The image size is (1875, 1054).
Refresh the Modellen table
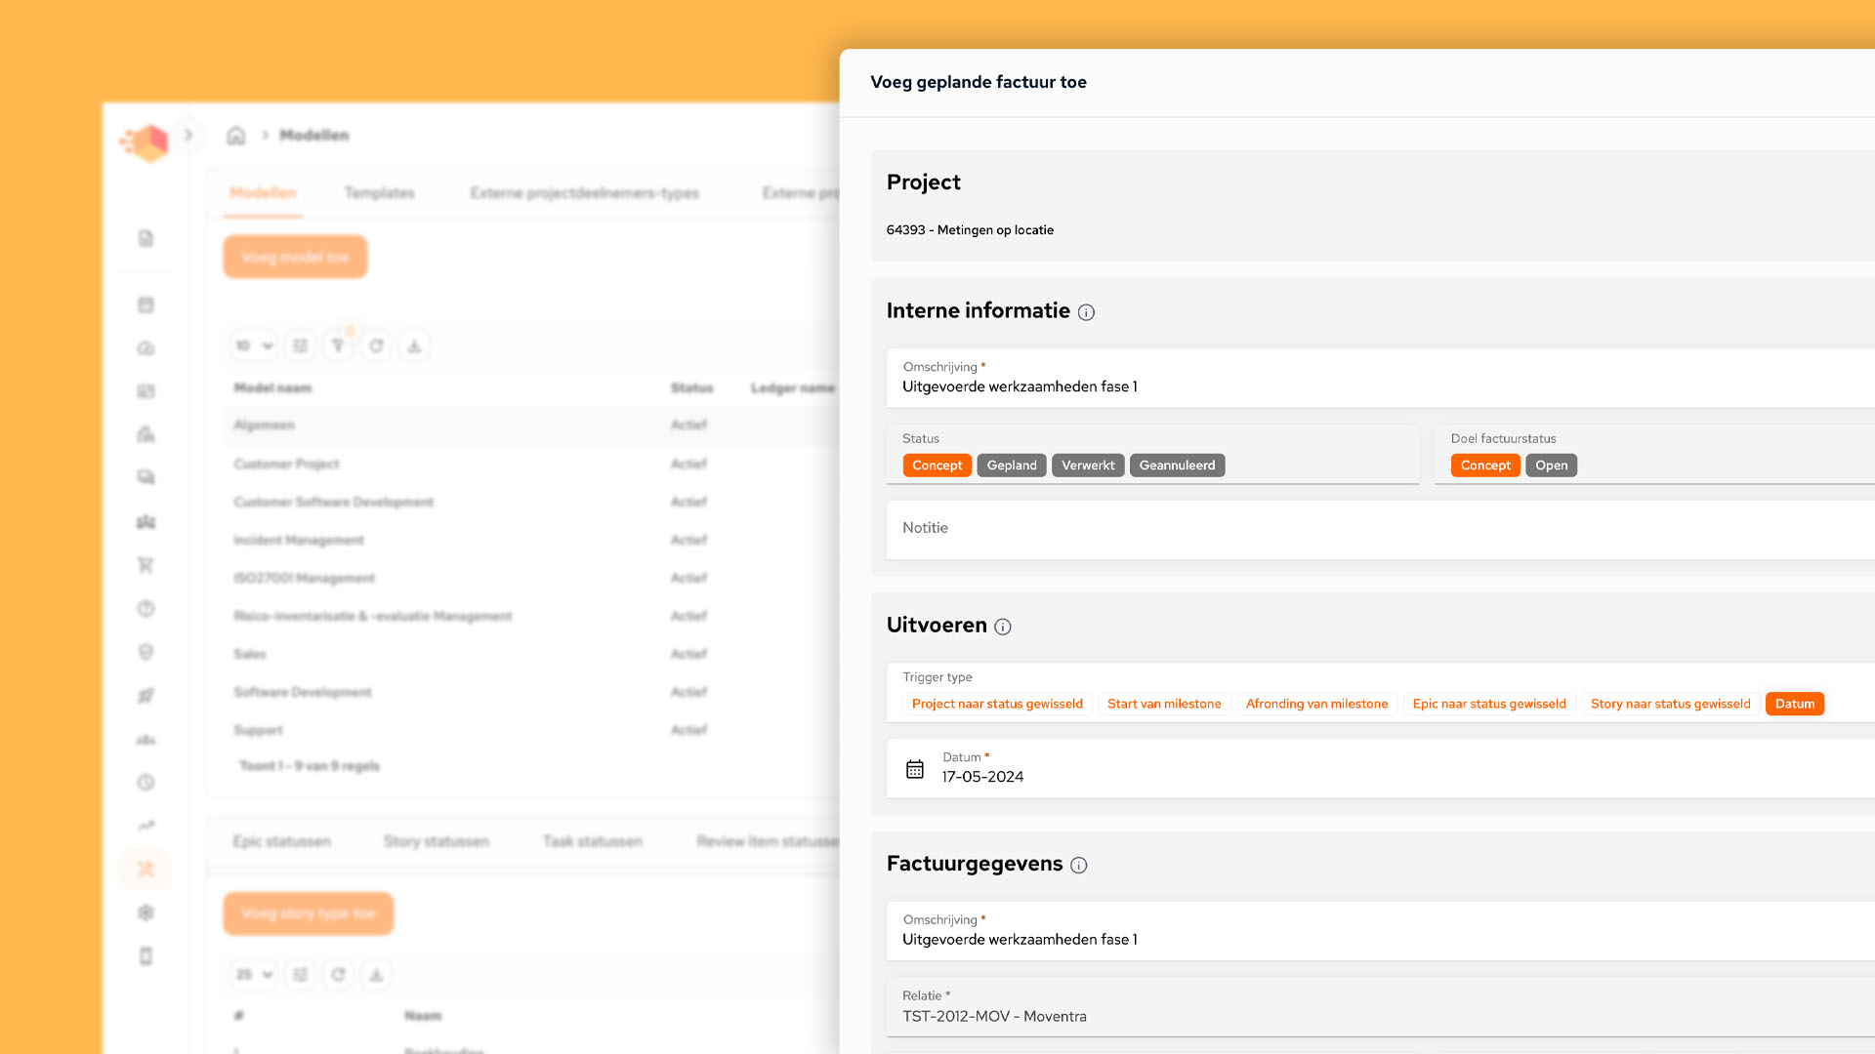[376, 345]
